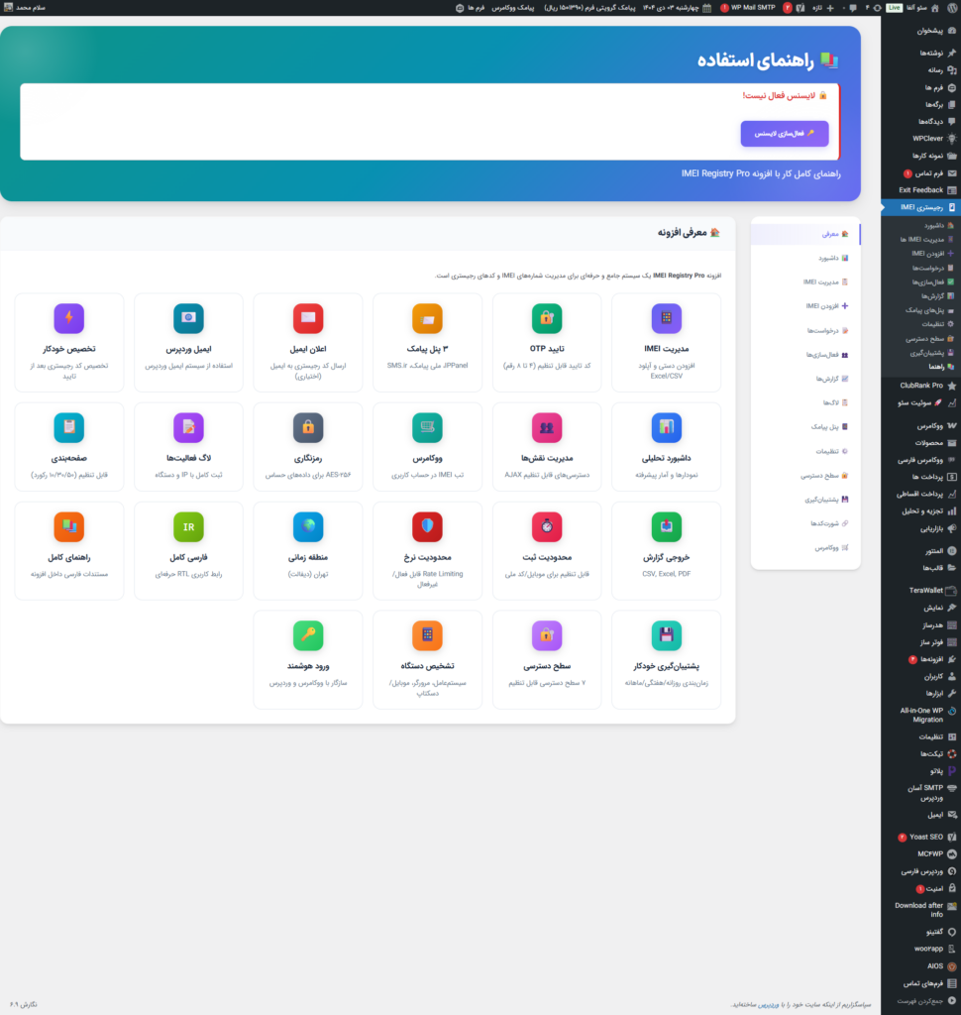Click the Live badge in admin bar
Screen dimensions: 961x1015
point(895,8)
